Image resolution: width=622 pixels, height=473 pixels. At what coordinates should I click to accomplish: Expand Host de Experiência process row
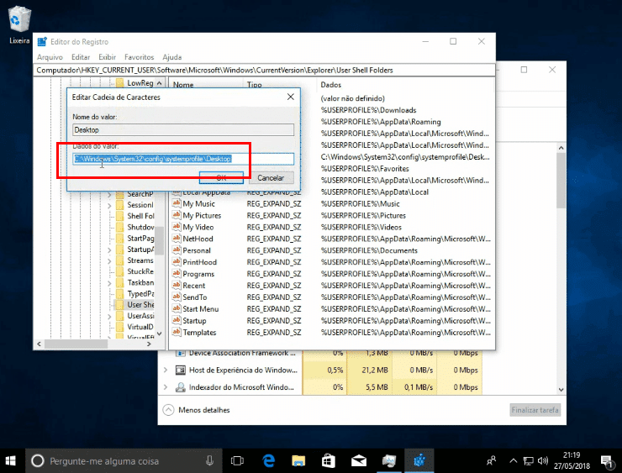tap(166, 370)
